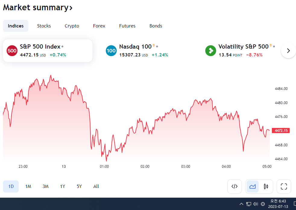Click the delayed data D marker on Nasdaq 100

pos(154,45)
